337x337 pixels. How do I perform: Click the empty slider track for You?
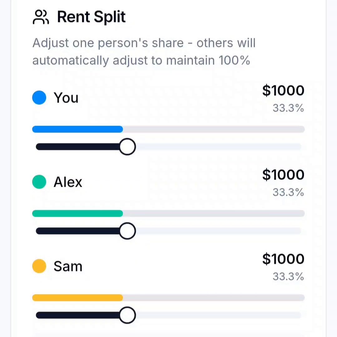point(218,147)
